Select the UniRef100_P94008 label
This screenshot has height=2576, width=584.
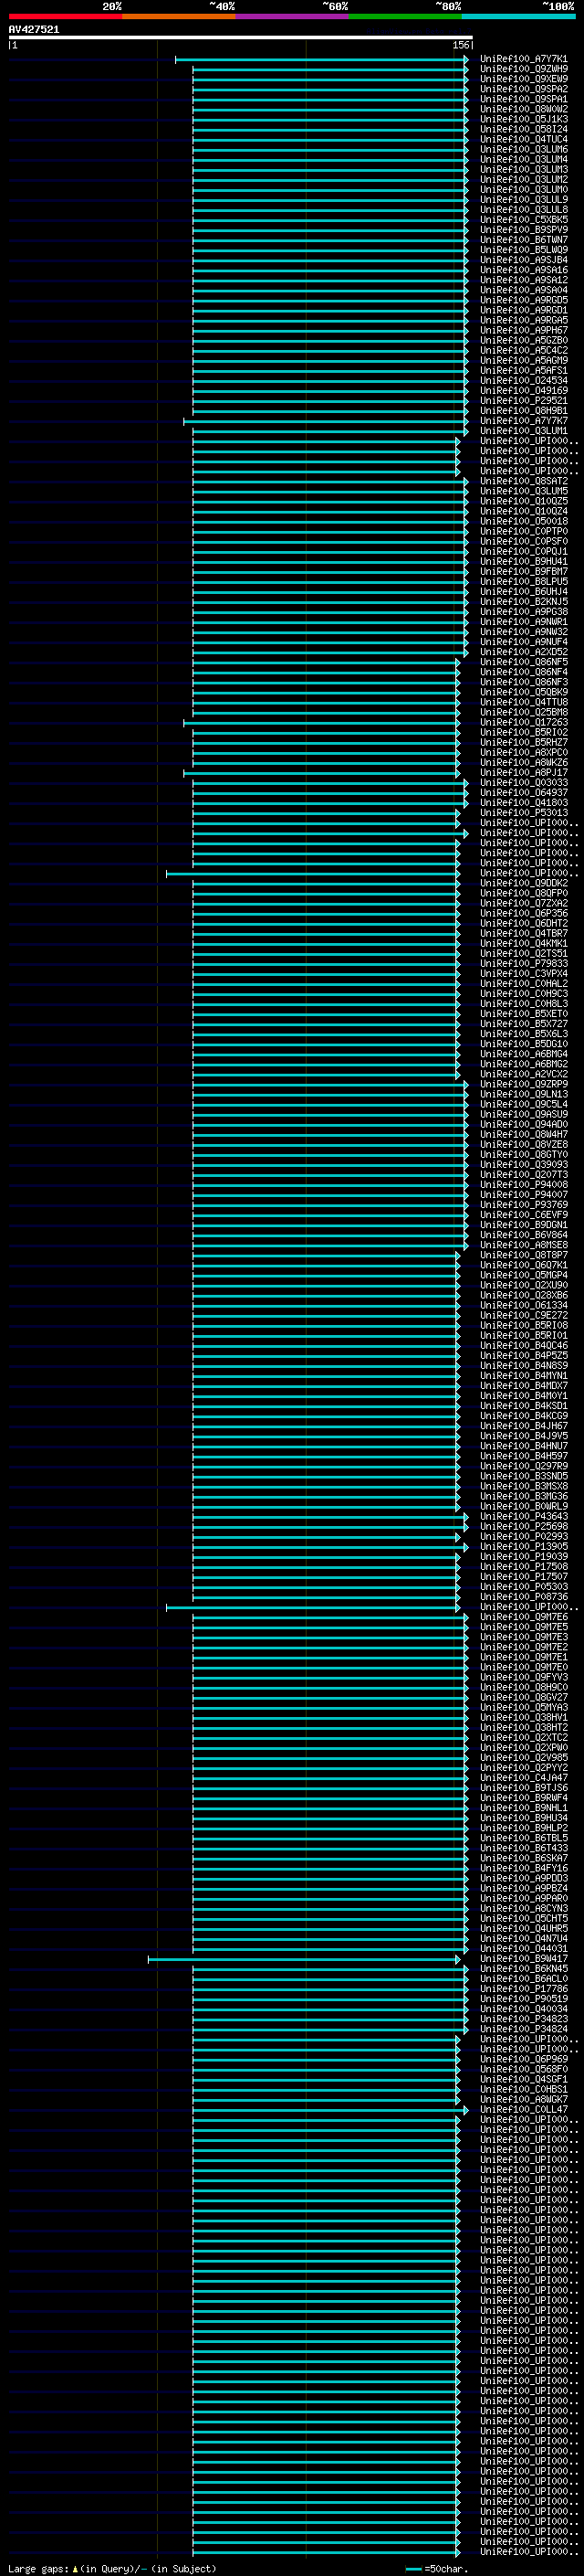[524, 1185]
